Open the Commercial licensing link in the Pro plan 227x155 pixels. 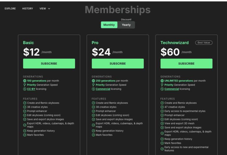[x=103, y=89]
